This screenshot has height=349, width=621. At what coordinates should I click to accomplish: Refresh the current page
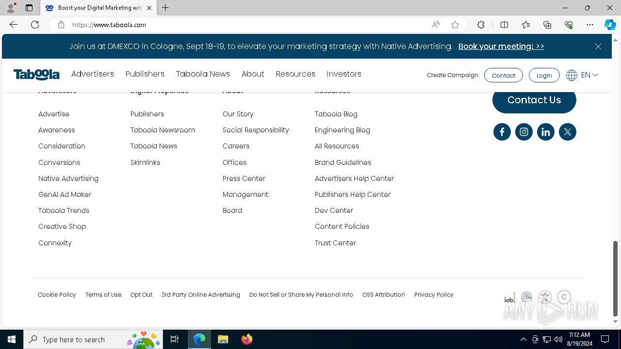pyautogui.click(x=35, y=25)
